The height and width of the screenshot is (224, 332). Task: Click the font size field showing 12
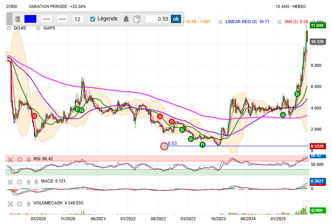tap(78, 19)
